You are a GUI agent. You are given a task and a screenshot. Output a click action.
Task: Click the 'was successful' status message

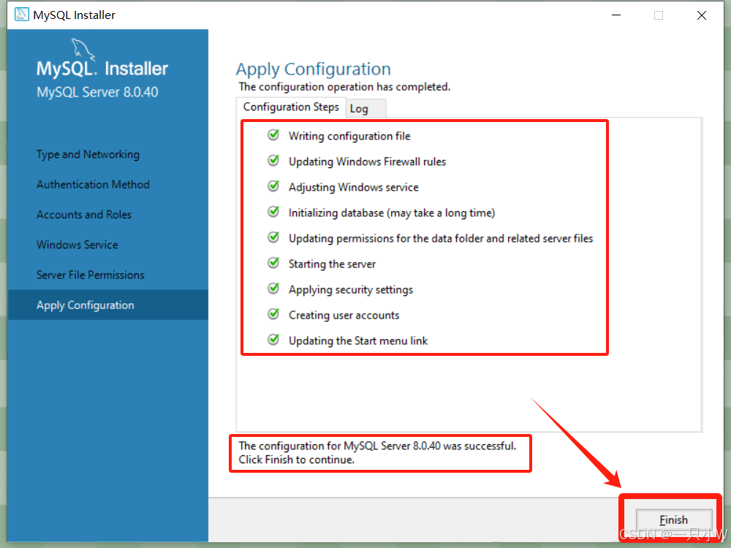(x=378, y=446)
